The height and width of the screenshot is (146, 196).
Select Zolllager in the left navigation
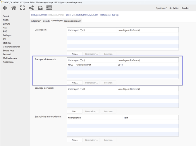[7, 35]
